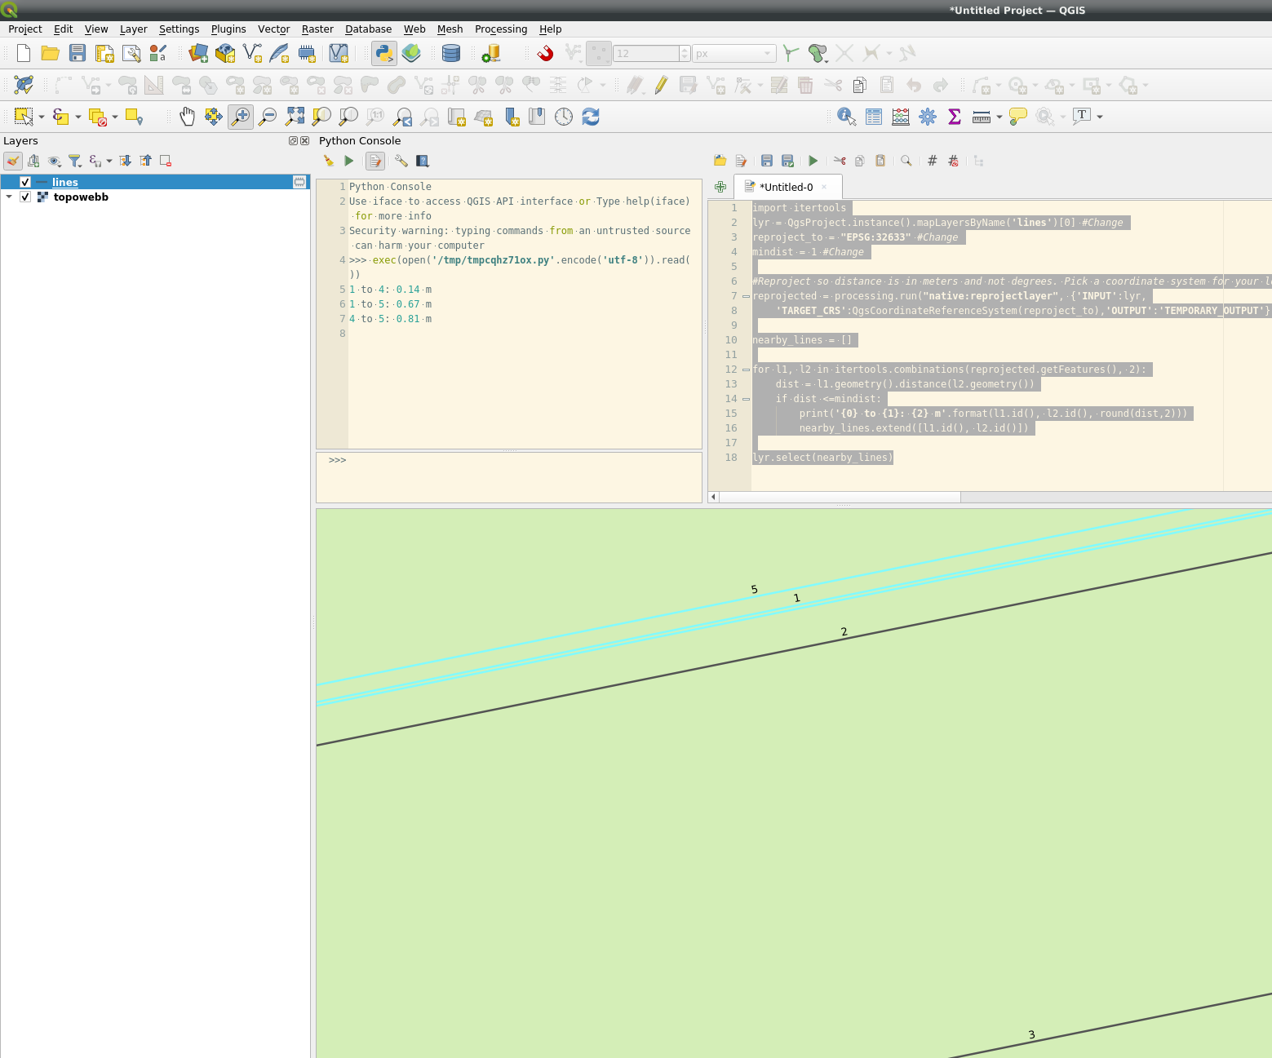Click the Sigma statistical summary icon
Viewport: 1272px width, 1058px height.
955,117
